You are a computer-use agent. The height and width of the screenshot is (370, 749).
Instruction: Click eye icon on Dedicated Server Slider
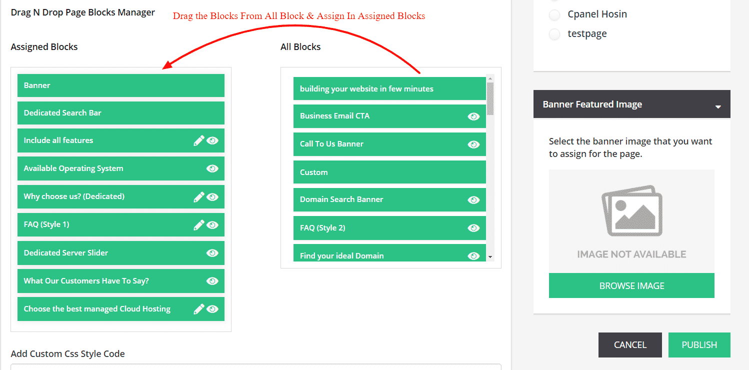[212, 253]
